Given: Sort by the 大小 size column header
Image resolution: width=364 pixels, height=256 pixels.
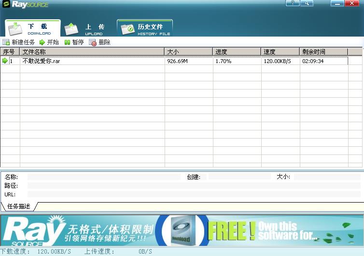Looking at the screenshot, I should [188, 51].
